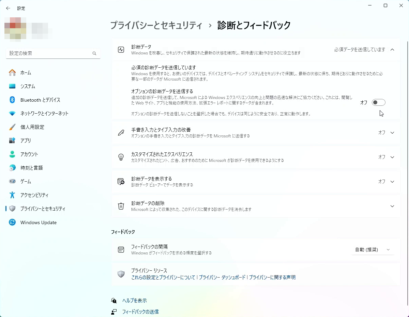The height and width of the screenshot is (317, 409).
Task: Collapse the 診断データ section
Action: pos(392,49)
